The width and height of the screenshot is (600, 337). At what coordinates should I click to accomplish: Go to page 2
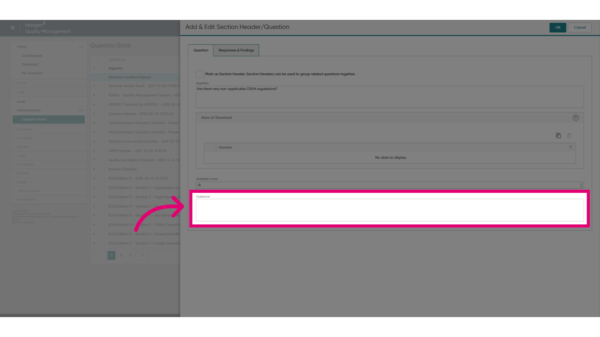(x=121, y=255)
